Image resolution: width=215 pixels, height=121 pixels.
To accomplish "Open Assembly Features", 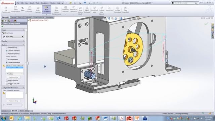I will pos(66,9).
